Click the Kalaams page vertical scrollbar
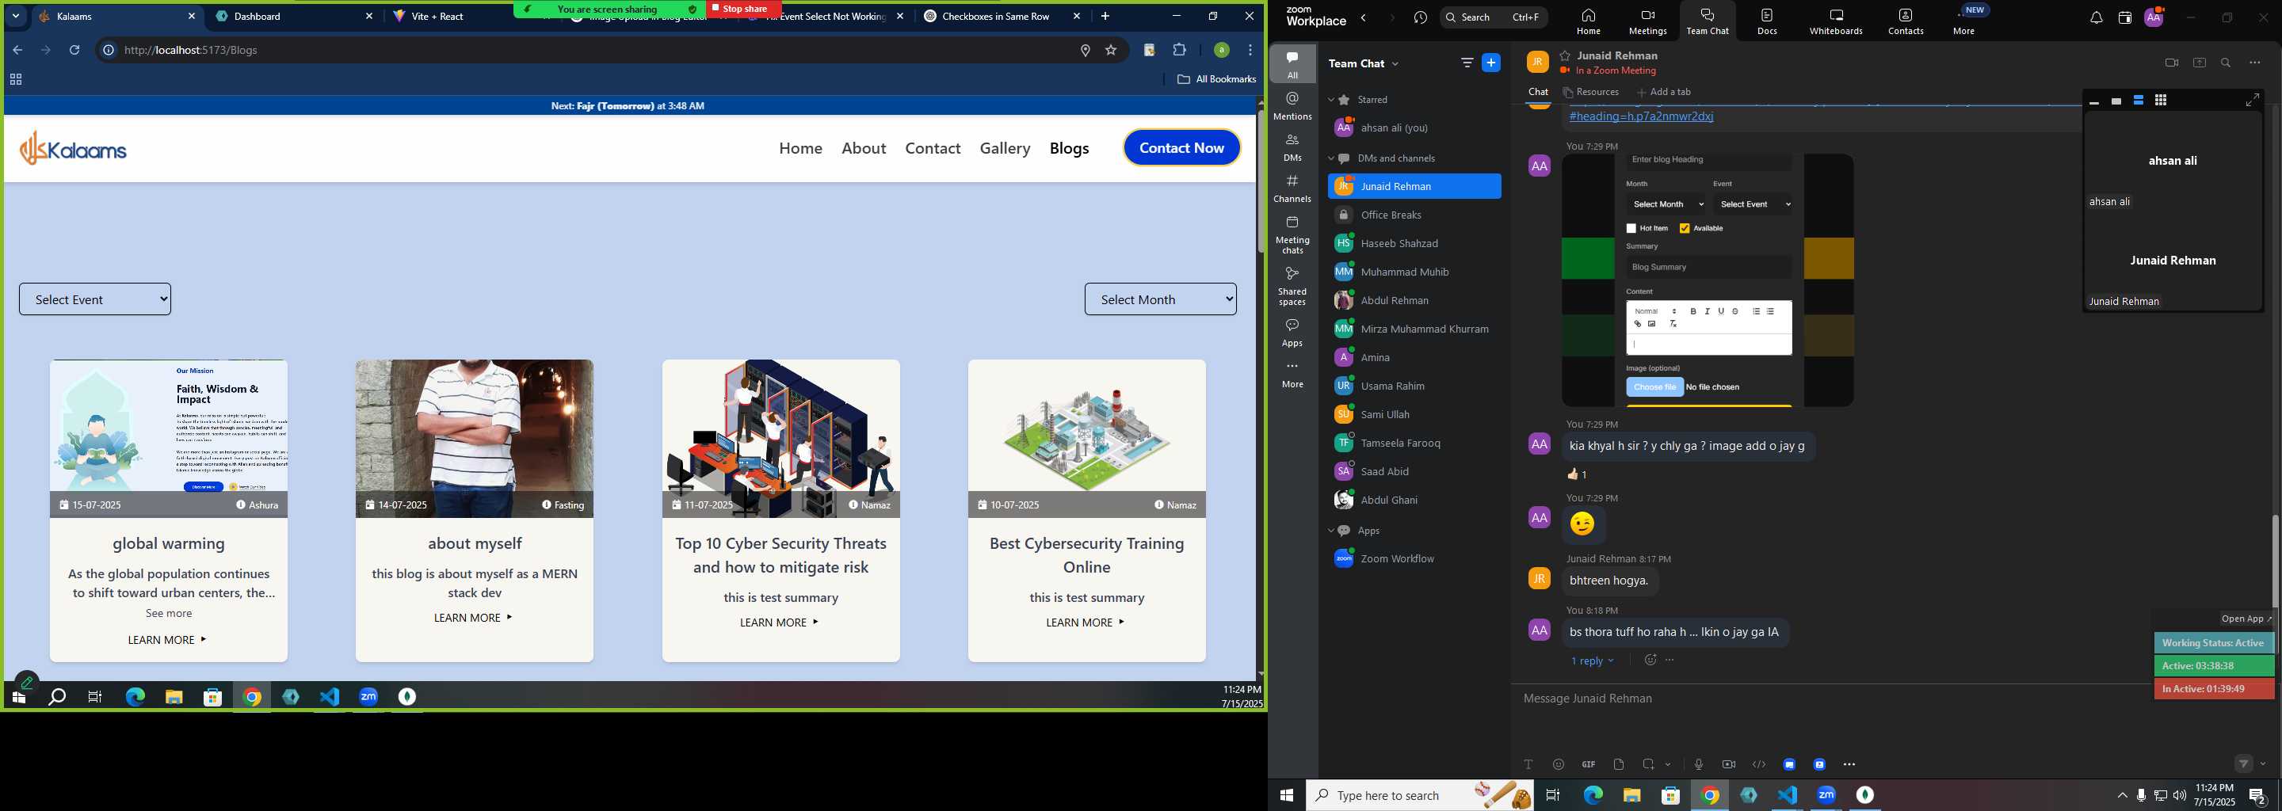Viewport: 2282px width, 811px height. pyautogui.click(x=1261, y=181)
